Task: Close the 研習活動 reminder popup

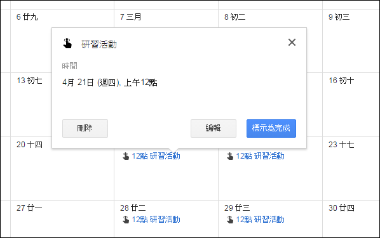Action: [x=292, y=42]
